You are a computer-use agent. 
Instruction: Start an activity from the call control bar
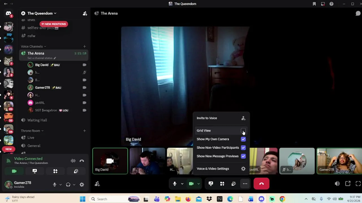(222, 184)
